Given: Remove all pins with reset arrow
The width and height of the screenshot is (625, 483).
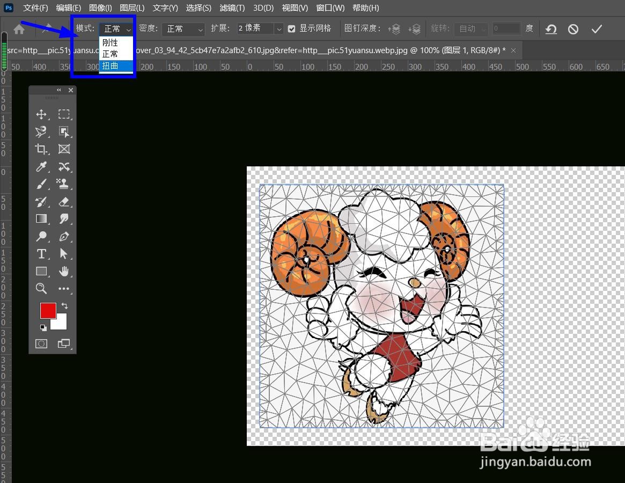Looking at the screenshot, I should click(x=552, y=29).
